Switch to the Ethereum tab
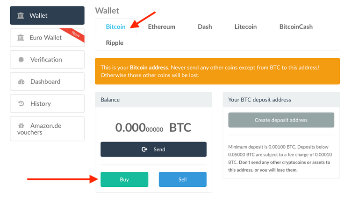 (x=161, y=27)
